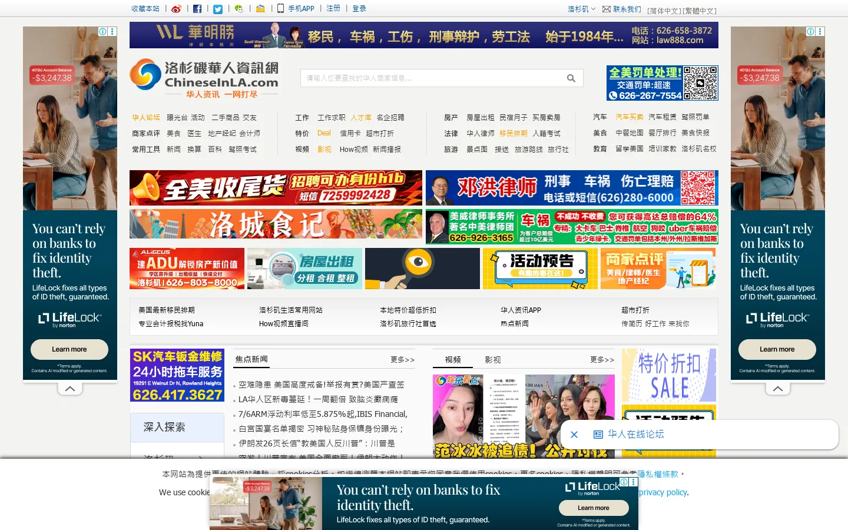
Task: Select the 焦点新闻 tab heading
Action: [251, 359]
